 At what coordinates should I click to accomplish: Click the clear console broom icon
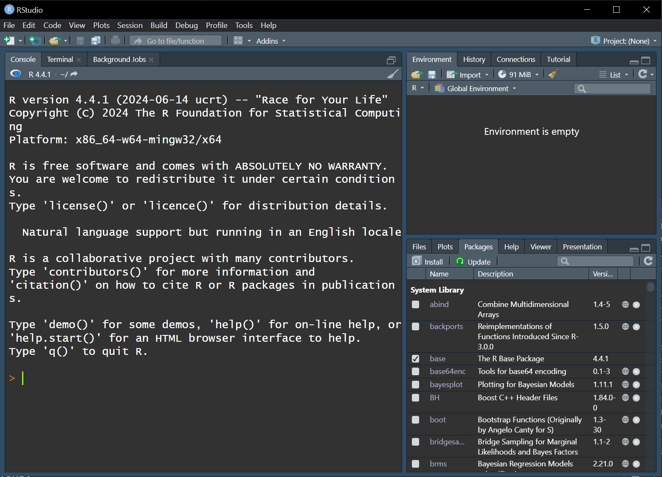[392, 74]
